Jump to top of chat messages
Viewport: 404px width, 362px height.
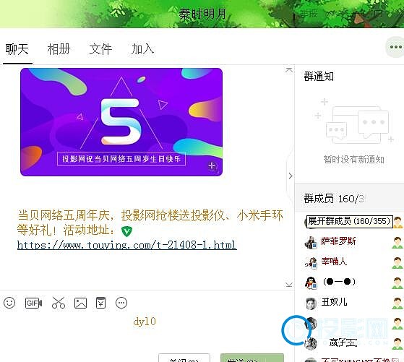point(289,70)
